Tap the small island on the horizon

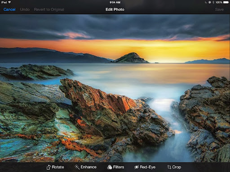coord(130,58)
